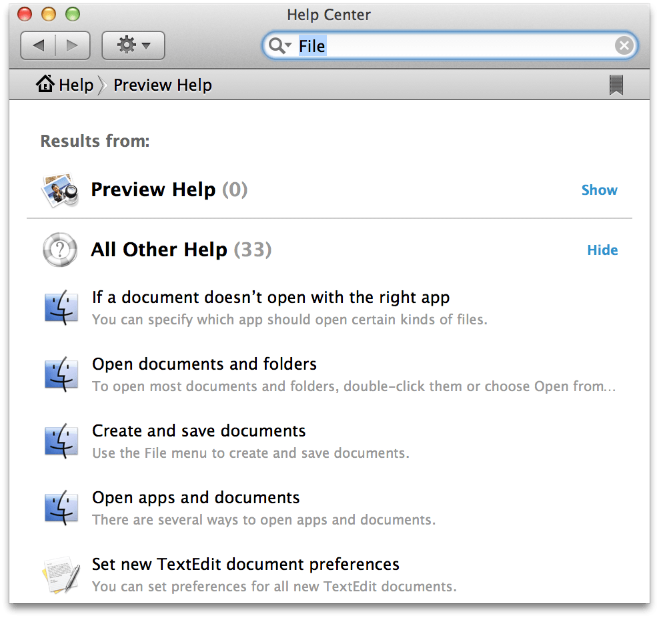659x618 pixels.
Task: Hide All Other Help results
Action: 602,250
